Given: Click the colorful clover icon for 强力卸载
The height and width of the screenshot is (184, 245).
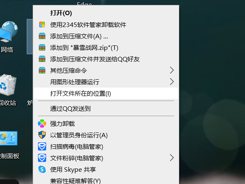Looking at the screenshot, I should coord(42,123).
